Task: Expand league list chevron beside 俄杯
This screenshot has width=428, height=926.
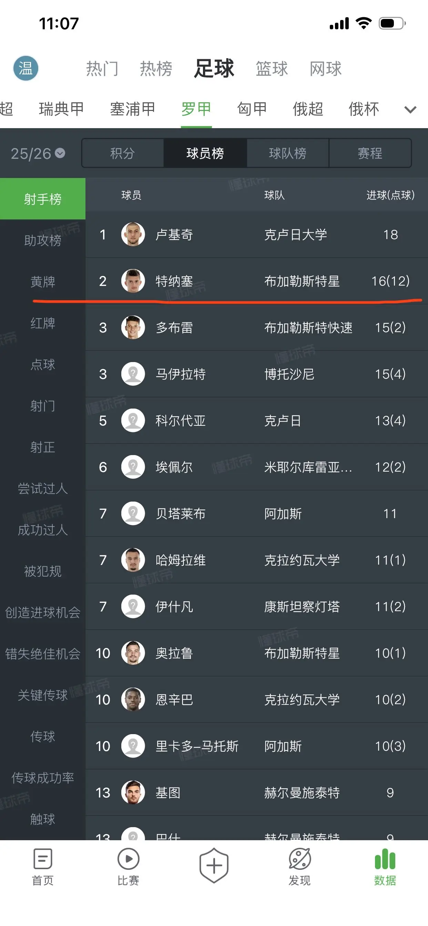Action: click(410, 109)
